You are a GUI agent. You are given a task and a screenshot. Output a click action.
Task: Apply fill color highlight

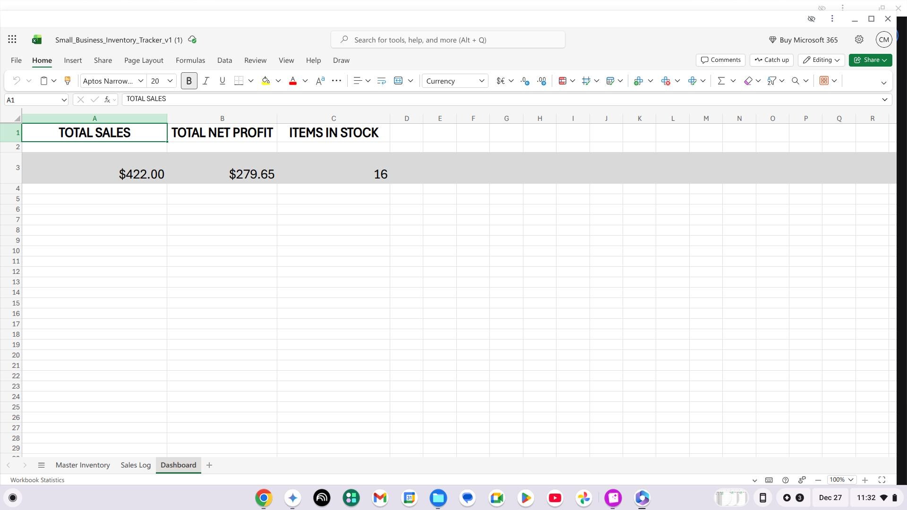[x=265, y=81]
